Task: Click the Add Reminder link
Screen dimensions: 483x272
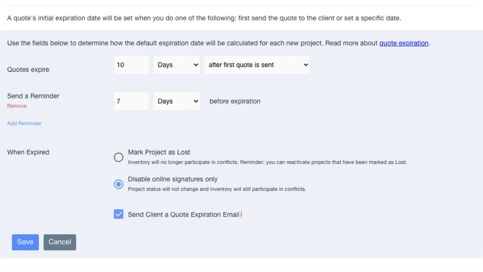Action: 24,123
